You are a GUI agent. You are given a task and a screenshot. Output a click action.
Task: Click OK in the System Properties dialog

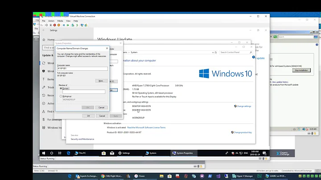click(x=88, y=116)
